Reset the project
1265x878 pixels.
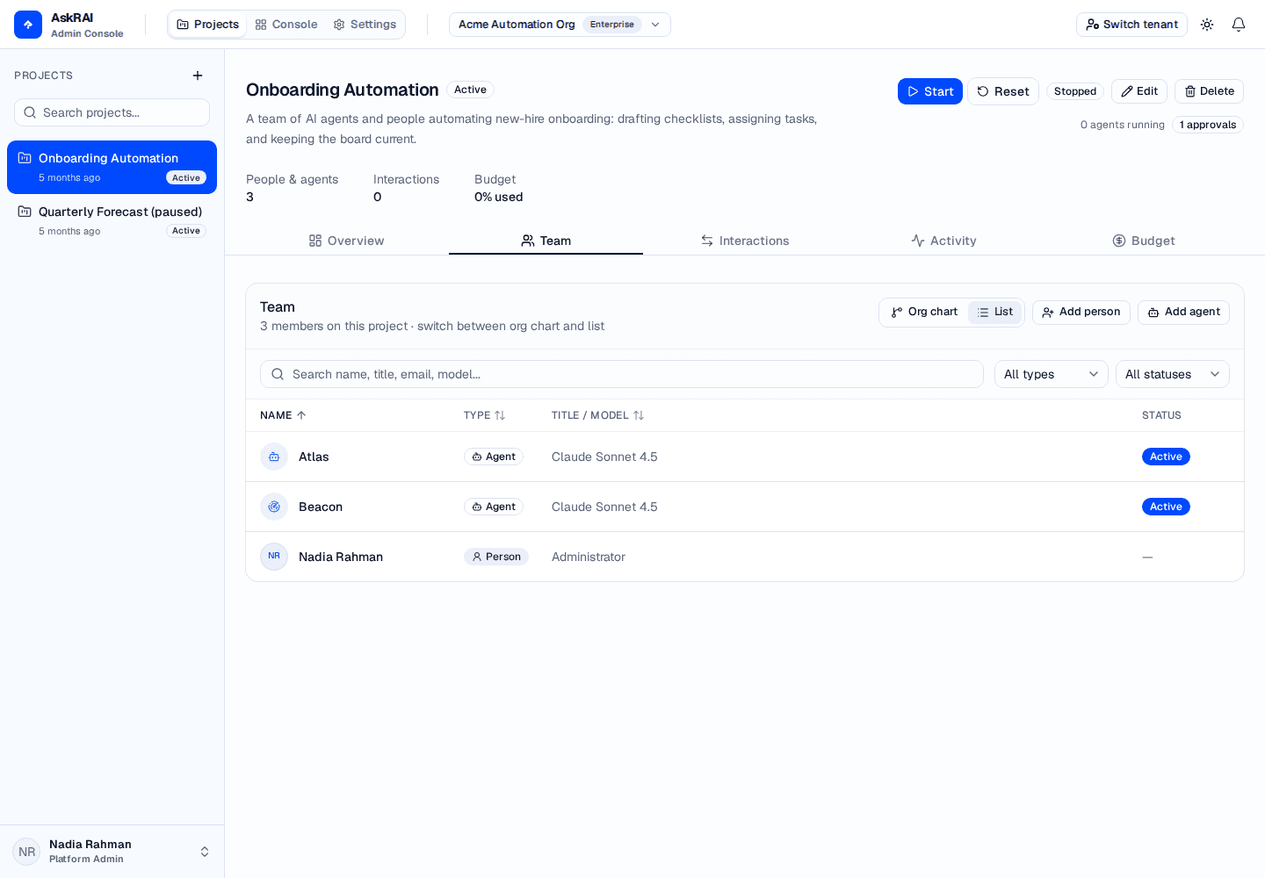[x=1003, y=91]
